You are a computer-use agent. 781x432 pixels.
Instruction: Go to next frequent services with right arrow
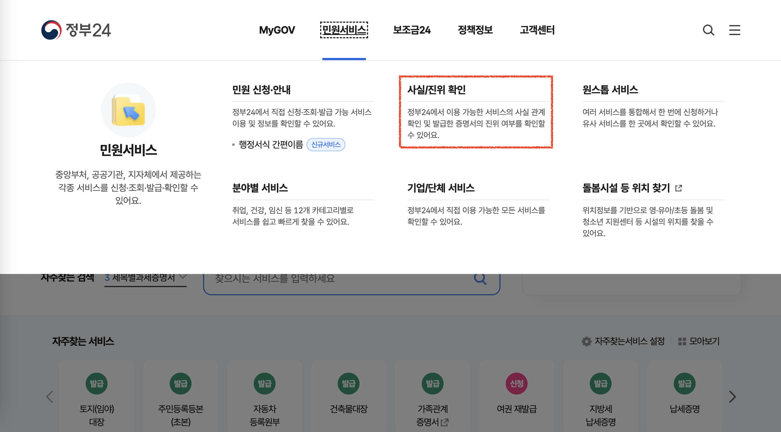tap(732, 396)
